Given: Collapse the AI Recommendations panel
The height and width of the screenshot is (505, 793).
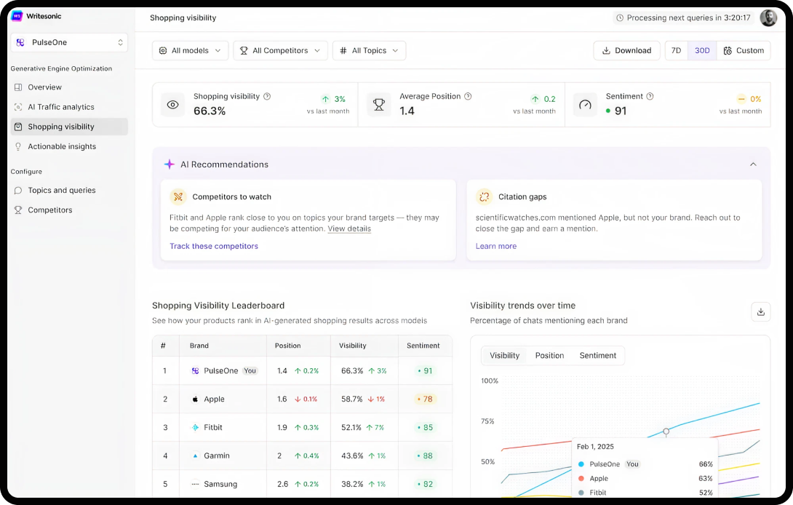Looking at the screenshot, I should [x=753, y=164].
